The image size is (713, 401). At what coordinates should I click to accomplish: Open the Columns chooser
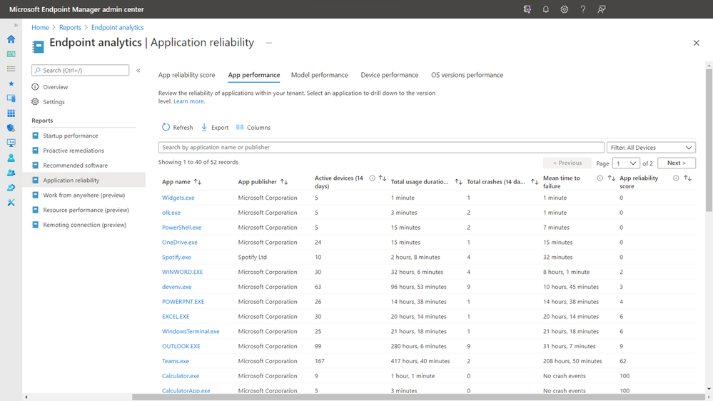[x=253, y=127]
